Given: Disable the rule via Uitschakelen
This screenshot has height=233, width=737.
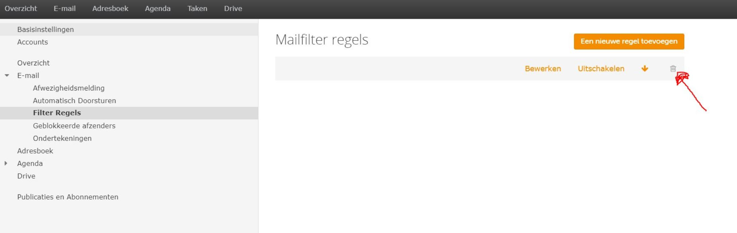Looking at the screenshot, I should click(x=601, y=68).
